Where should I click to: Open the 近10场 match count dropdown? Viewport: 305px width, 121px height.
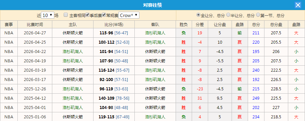[48, 15]
